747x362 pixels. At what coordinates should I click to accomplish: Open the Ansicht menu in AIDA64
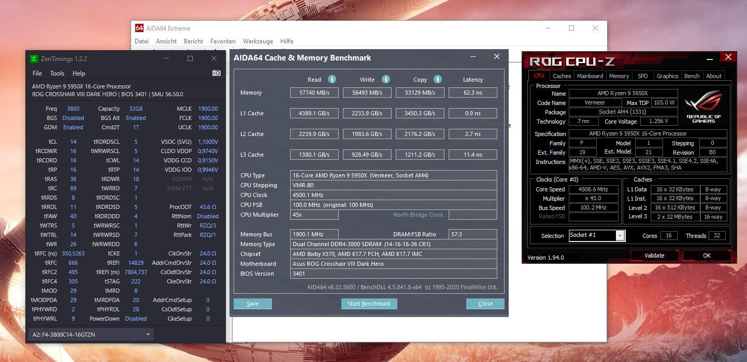pos(166,41)
